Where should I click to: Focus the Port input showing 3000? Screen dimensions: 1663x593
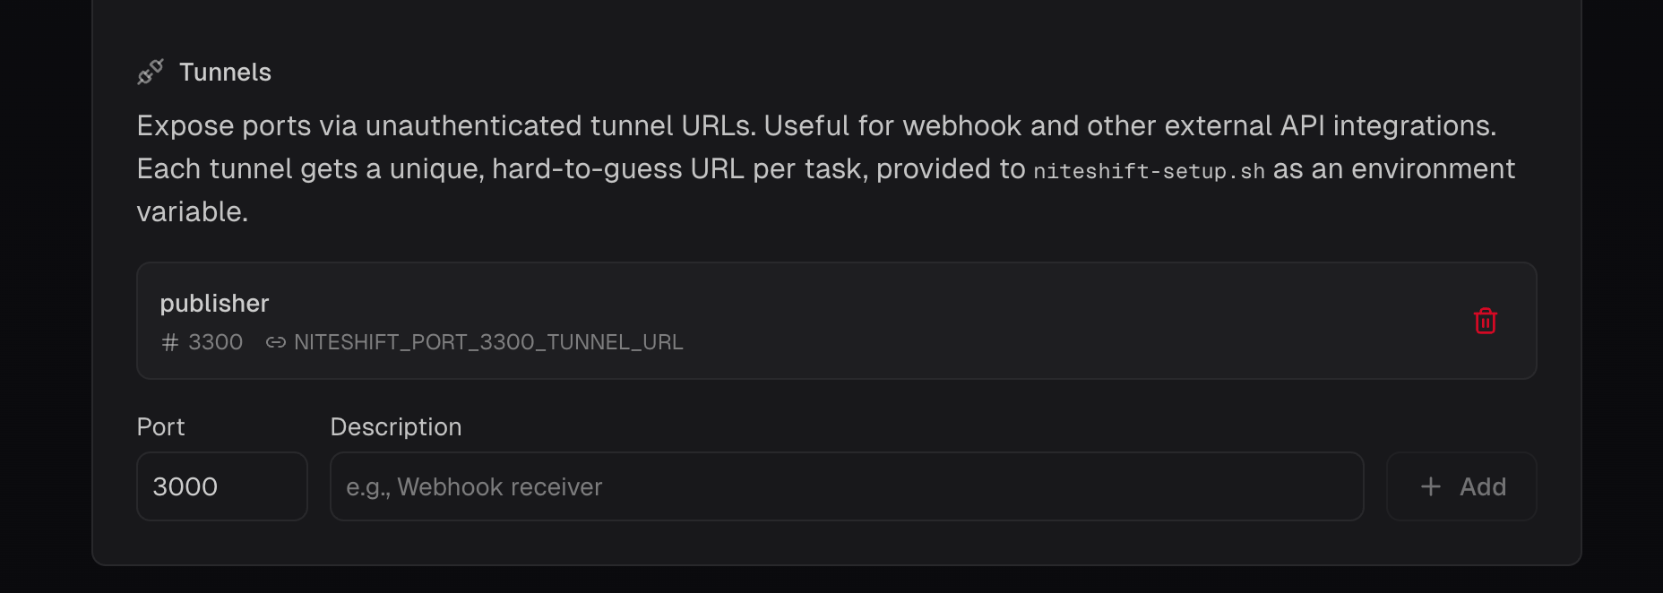click(x=222, y=486)
